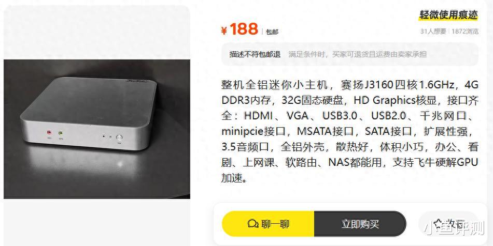Screen dimensions: 493x246
Task: Open chat with the 聊一聊 button label
Action: tap(275, 224)
